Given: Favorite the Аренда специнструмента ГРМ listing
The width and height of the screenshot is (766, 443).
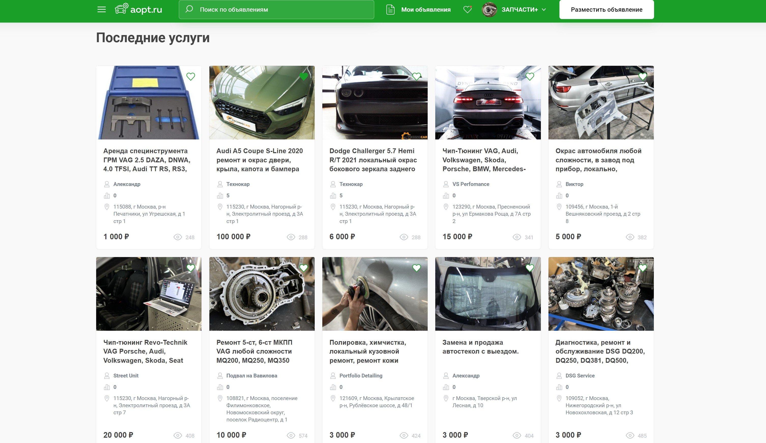Looking at the screenshot, I should coord(191,76).
